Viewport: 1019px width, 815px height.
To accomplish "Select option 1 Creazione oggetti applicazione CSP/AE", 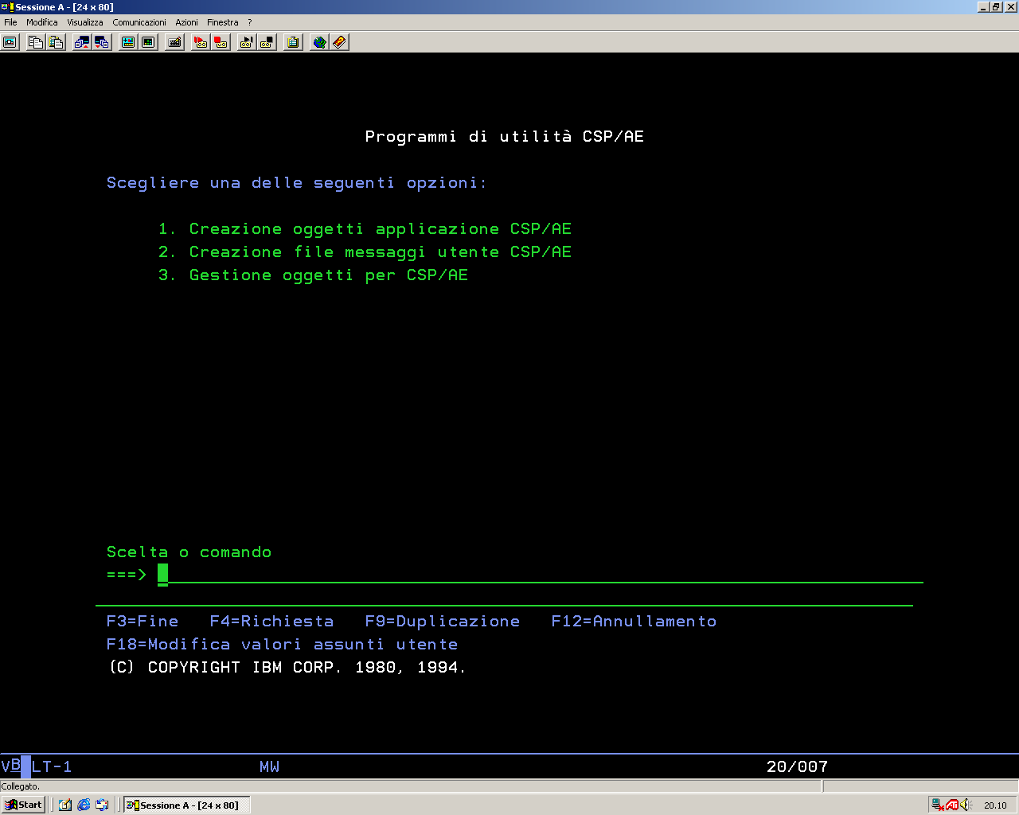I will point(365,229).
